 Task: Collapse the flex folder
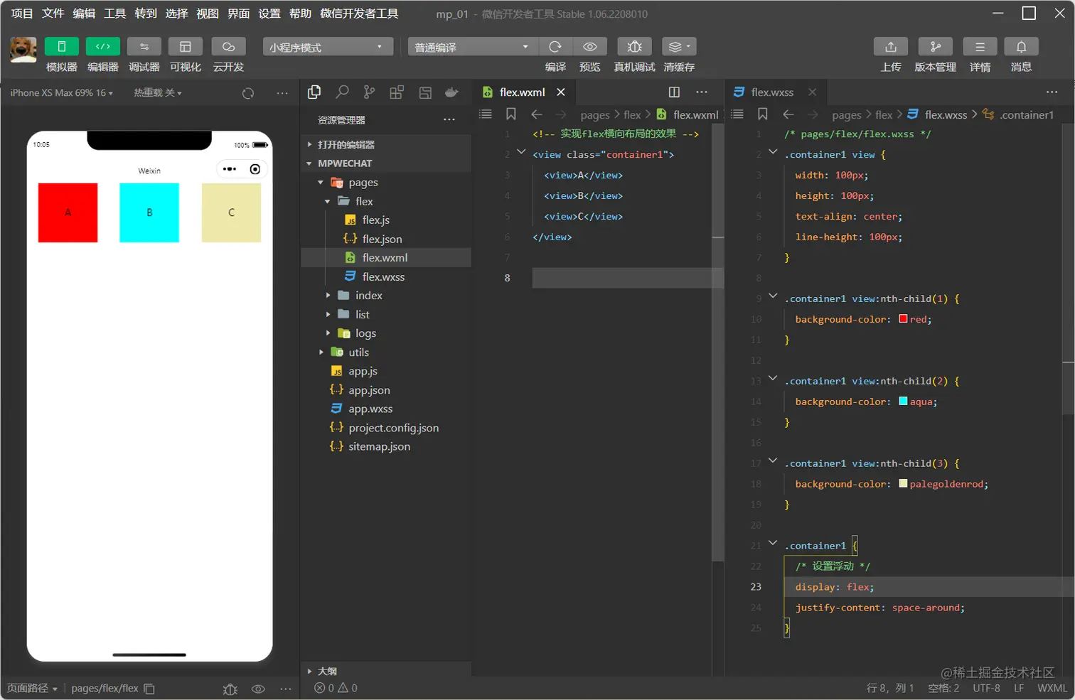pyautogui.click(x=386, y=201)
